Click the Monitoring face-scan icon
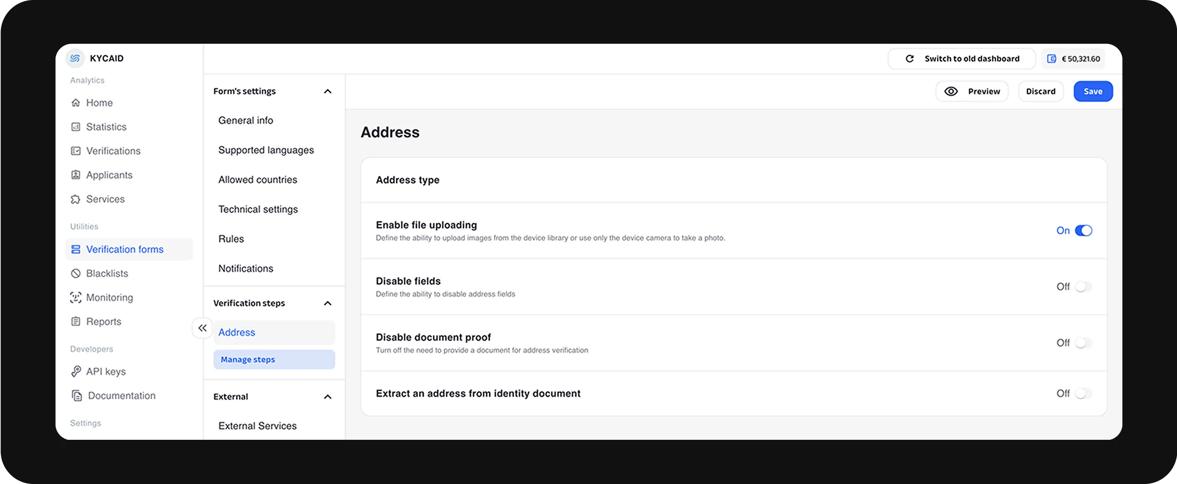This screenshot has width=1177, height=484. click(76, 297)
